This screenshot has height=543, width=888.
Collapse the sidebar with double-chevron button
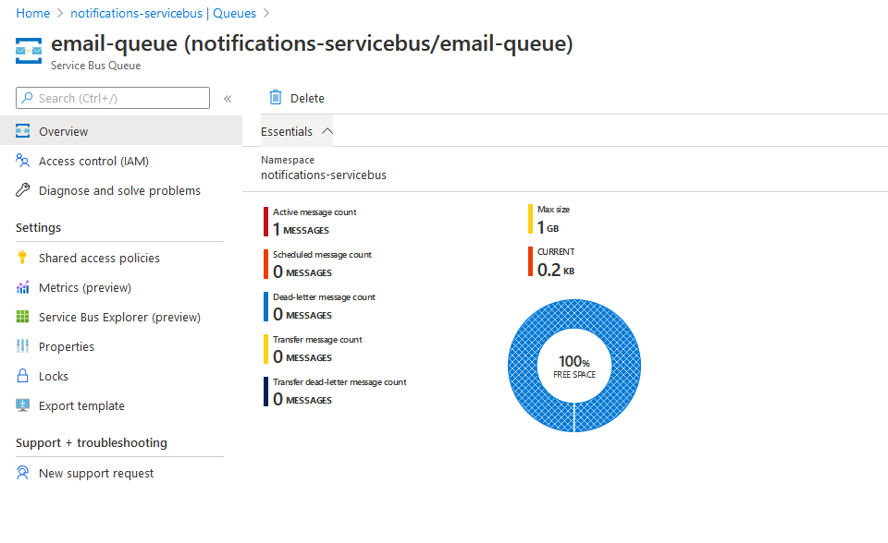pyautogui.click(x=228, y=99)
